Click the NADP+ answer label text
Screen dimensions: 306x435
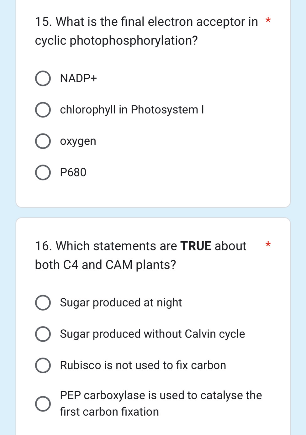tap(79, 78)
